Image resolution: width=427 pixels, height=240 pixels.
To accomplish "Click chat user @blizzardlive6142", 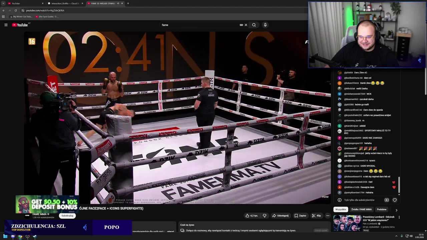I will pos(353,110).
